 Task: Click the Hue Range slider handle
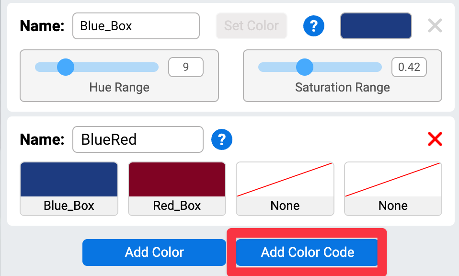pyautogui.click(x=66, y=67)
